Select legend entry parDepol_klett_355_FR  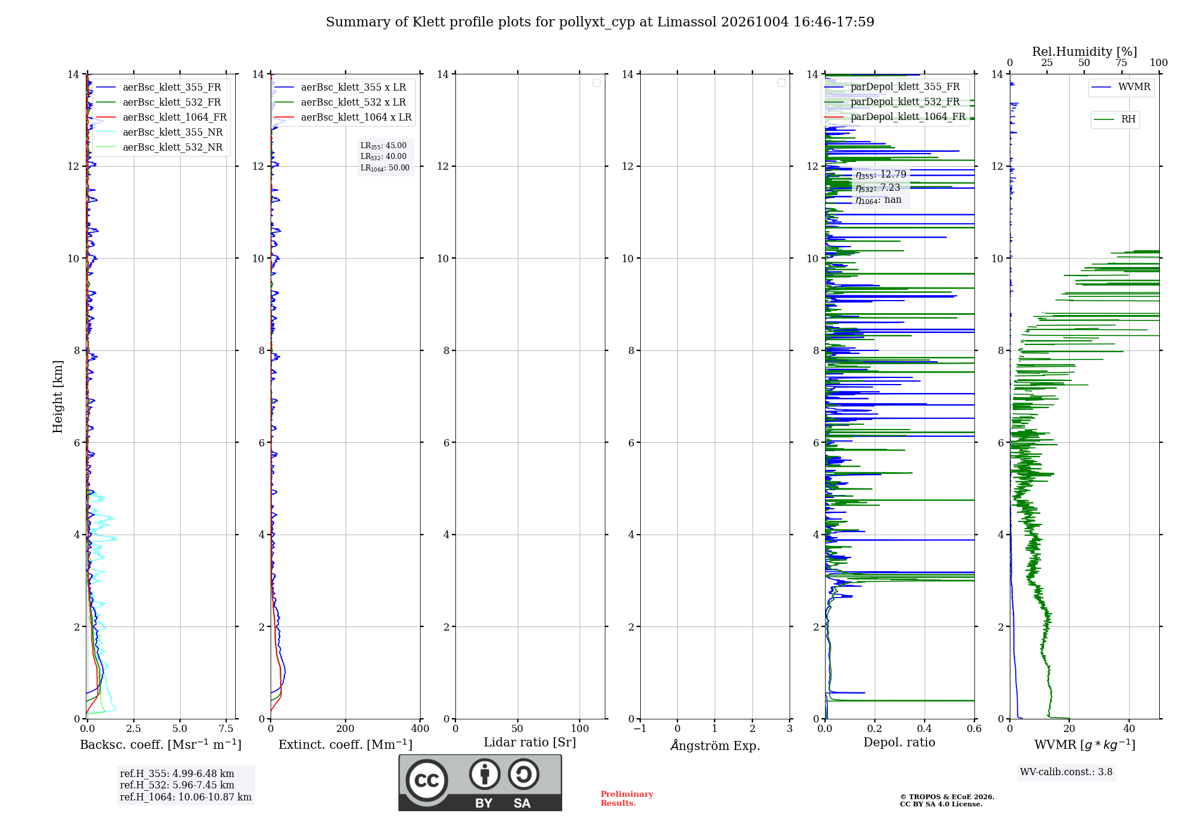point(892,87)
